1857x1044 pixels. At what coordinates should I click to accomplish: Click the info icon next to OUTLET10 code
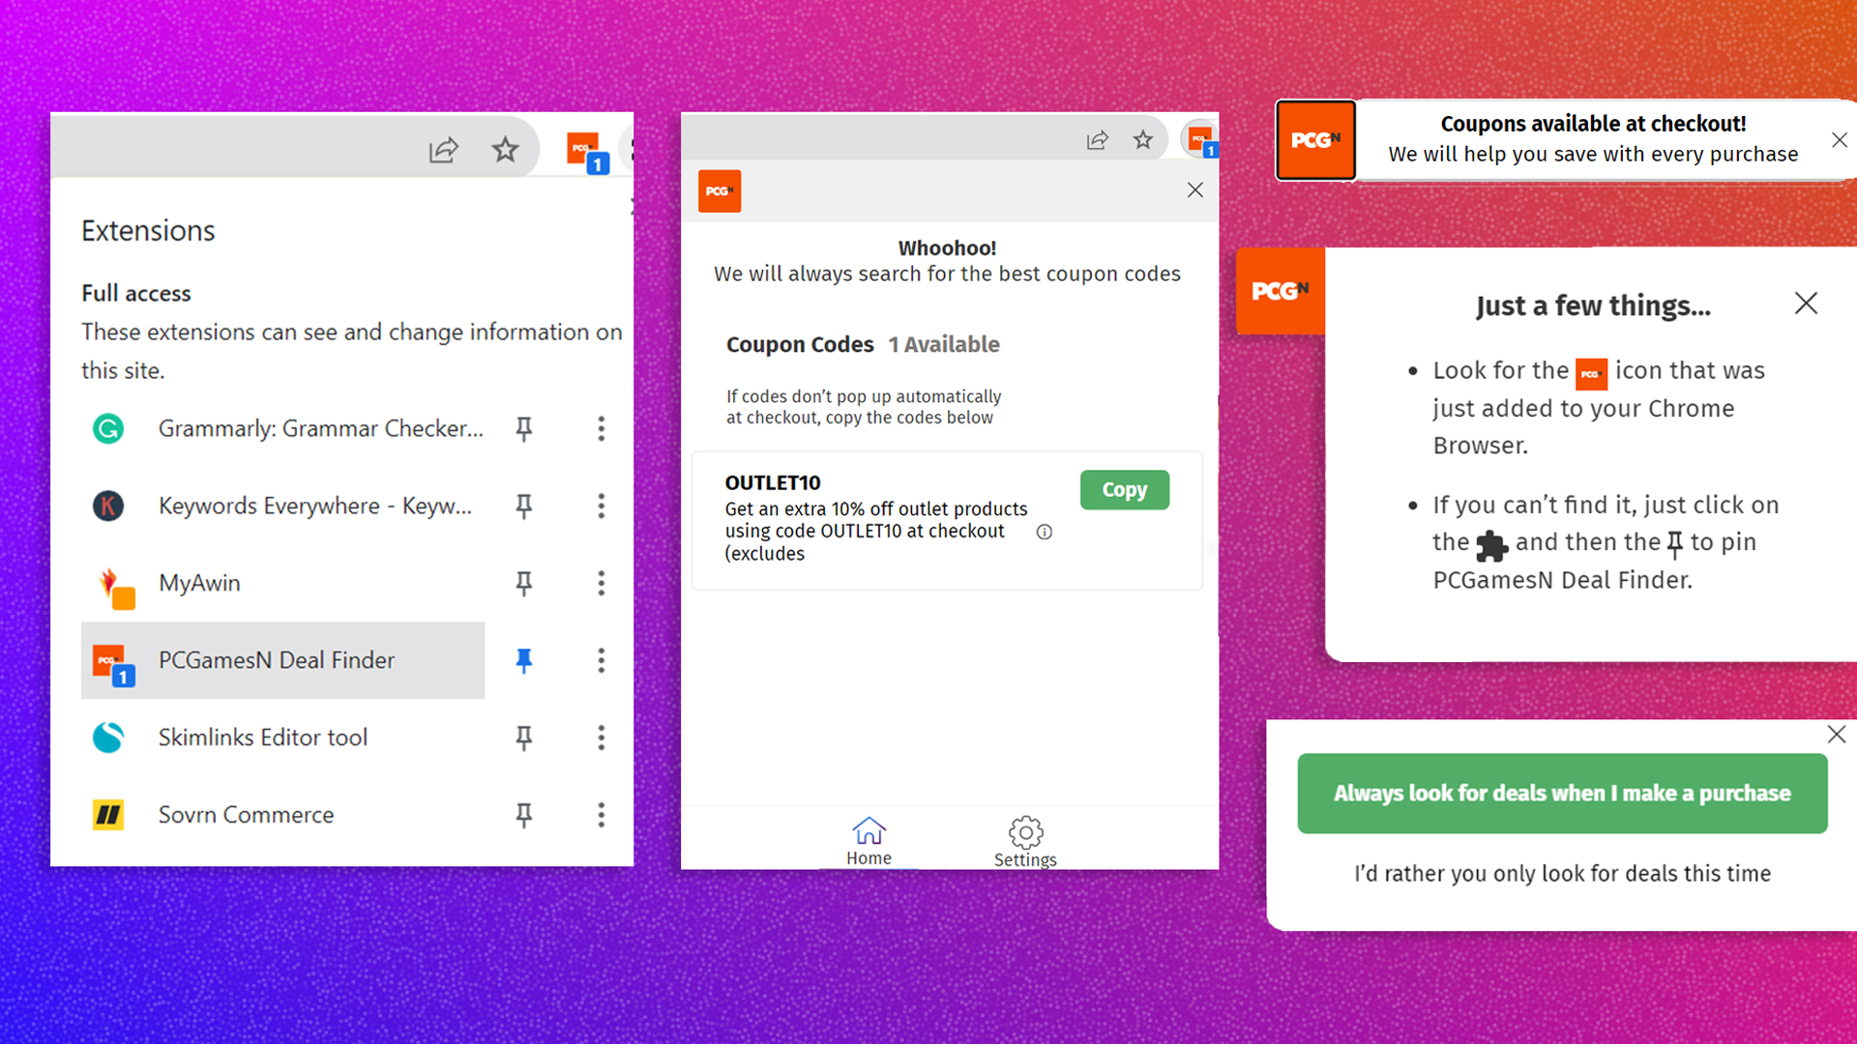click(1046, 532)
